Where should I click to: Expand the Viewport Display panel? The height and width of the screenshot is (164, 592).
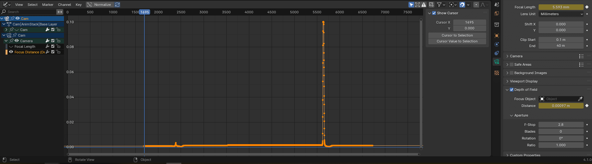point(524,81)
